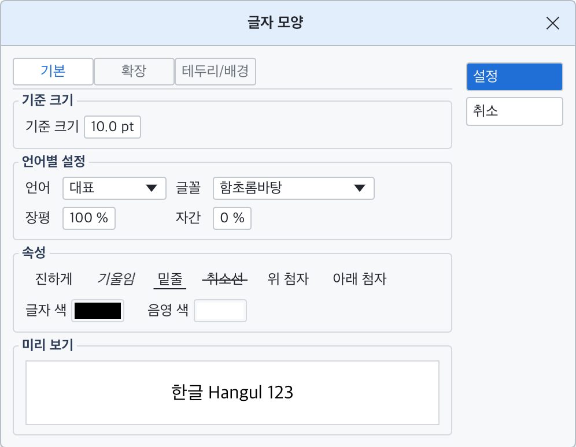
Task: Open the 언어 dropdown showing 대표
Action: (x=115, y=188)
